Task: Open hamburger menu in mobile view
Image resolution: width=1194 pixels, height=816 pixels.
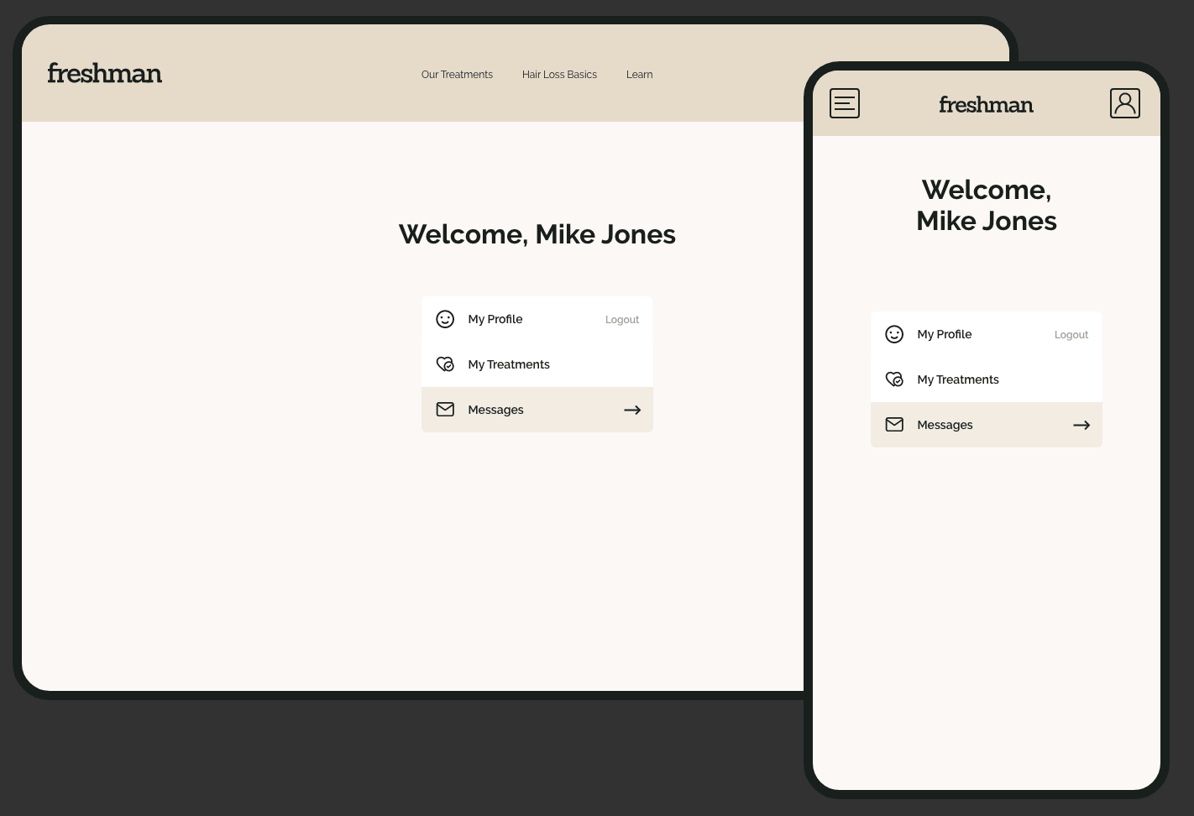Action: click(x=845, y=103)
